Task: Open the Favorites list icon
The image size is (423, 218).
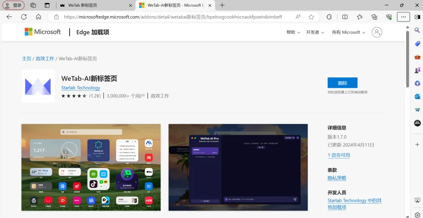Action: [360, 17]
